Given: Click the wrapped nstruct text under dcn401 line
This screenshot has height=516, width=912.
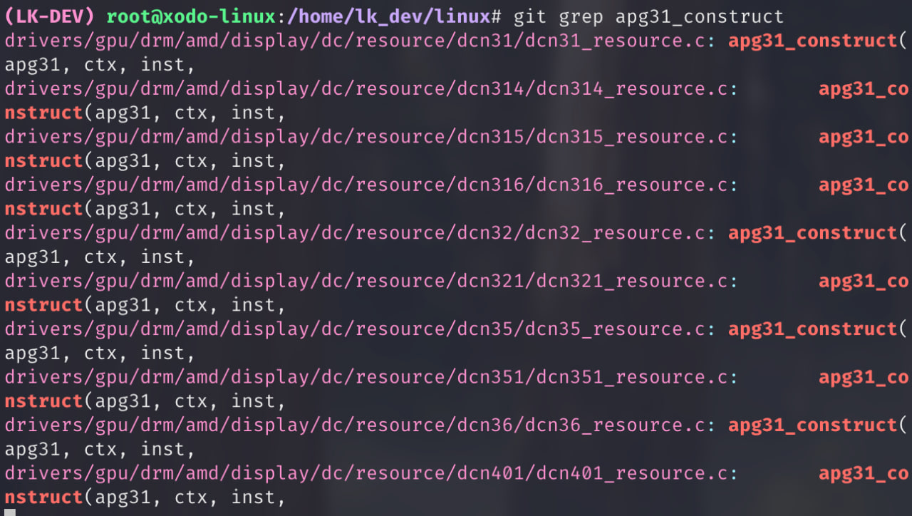Looking at the screenshot, I should (44, 497).
